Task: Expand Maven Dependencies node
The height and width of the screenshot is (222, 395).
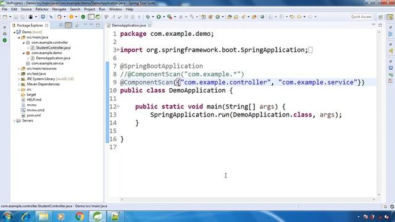Action: point(19,84)
